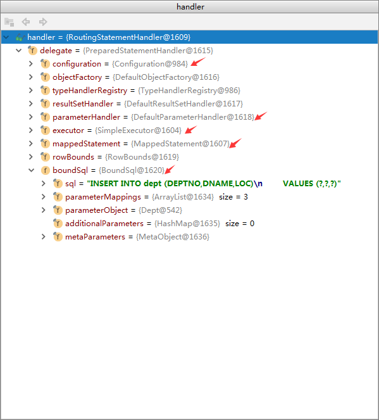Image resolution: width=379 pixels, height=420 pixels.
Task: Click the forward arrow toolbar icon
Action: (43, 22)
